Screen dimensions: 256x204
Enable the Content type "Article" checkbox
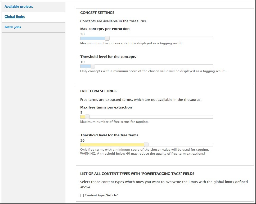click(x=82, y=195)
